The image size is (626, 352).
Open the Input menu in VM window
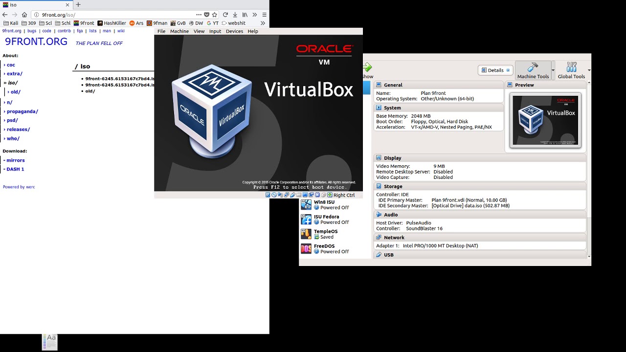pyautogui.click(x=215, y=31)
